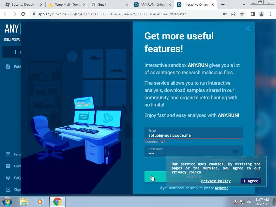276x207 pixels.
Task: Toggle the browser side panel
Action: (x=253, y=14)
